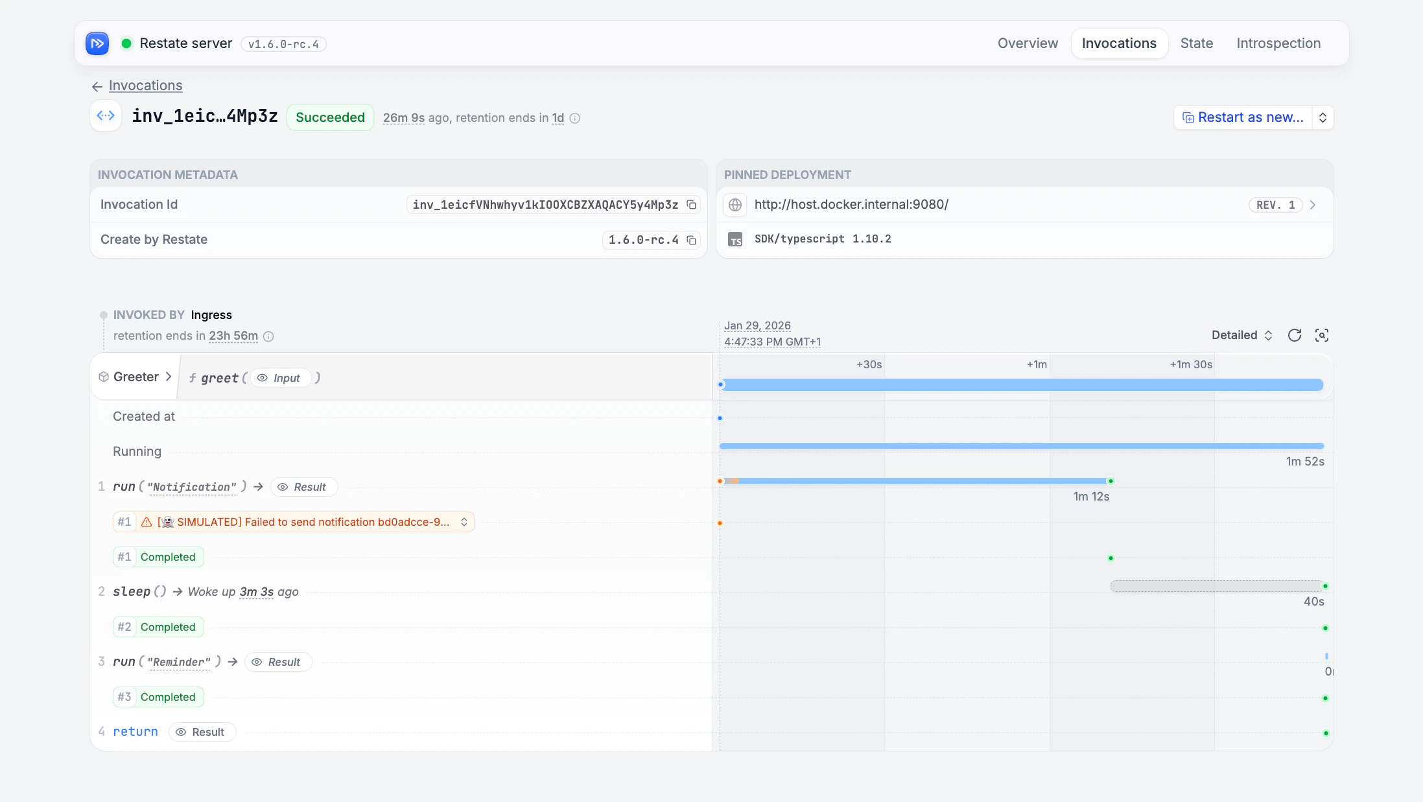View Result of Reminder run
The width and height of the screenshot is (1423, 802).
point(277,662)
